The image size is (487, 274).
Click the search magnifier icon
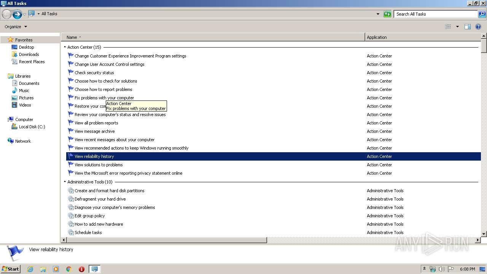482,14
